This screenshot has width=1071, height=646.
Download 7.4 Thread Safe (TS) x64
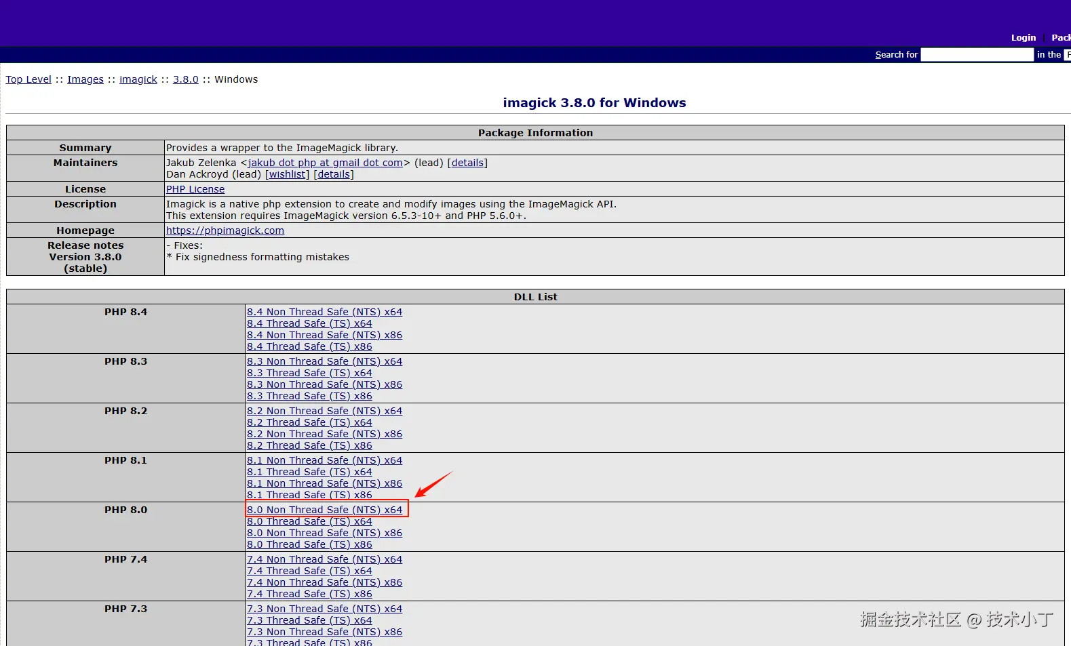click(x=309, y=571)
